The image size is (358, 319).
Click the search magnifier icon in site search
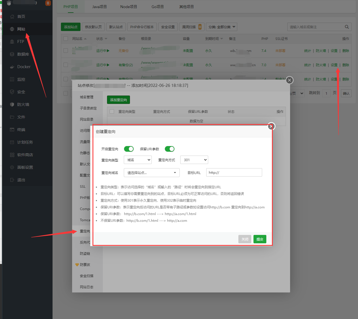(x=347, y=27)
